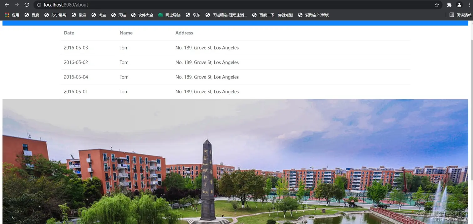Open the extensions puzzle icon
473x224 pixels.
pos(449,5)
